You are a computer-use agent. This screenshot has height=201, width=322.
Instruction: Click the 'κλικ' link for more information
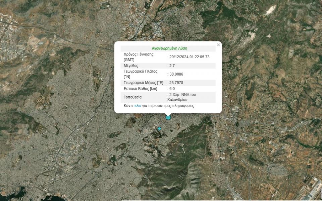(x=138, y=106)
